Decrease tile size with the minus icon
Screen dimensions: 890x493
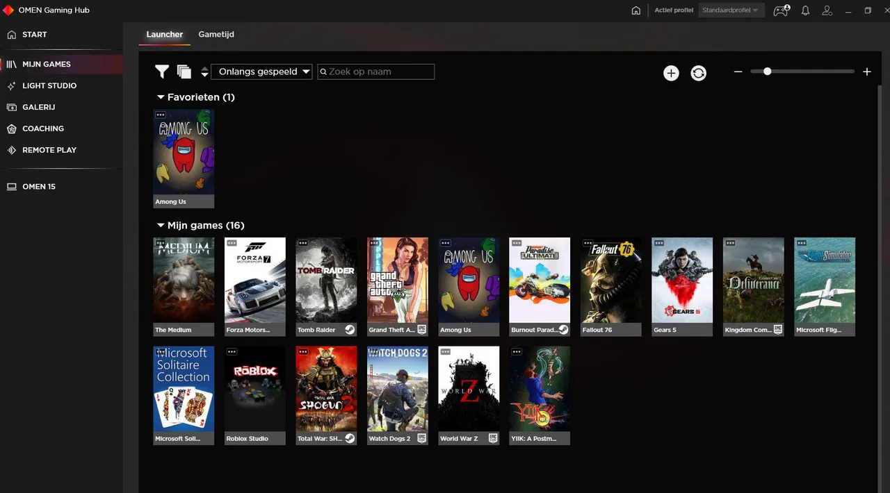(738, 72)
